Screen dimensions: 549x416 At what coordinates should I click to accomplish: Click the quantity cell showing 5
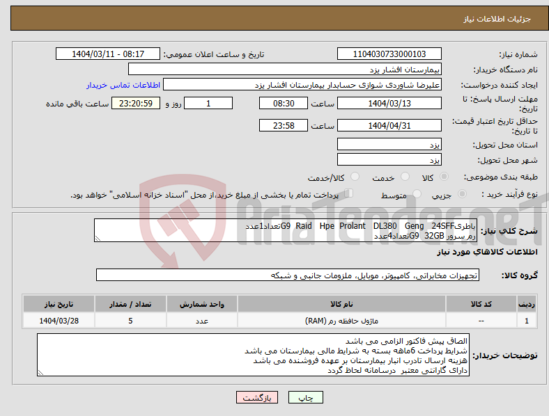(130, 321)
